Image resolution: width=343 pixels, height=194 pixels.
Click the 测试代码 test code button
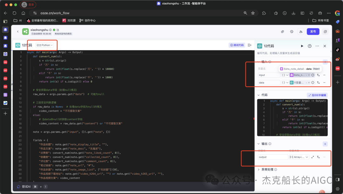[x=237, y=45]
